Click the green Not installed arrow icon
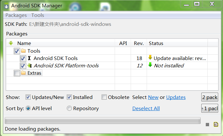The height and width of the screenshot is (136, 223). click(x=150, y=65)
